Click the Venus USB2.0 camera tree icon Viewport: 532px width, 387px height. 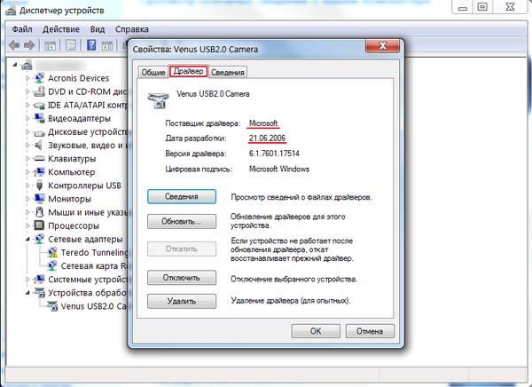coord(52,306)
